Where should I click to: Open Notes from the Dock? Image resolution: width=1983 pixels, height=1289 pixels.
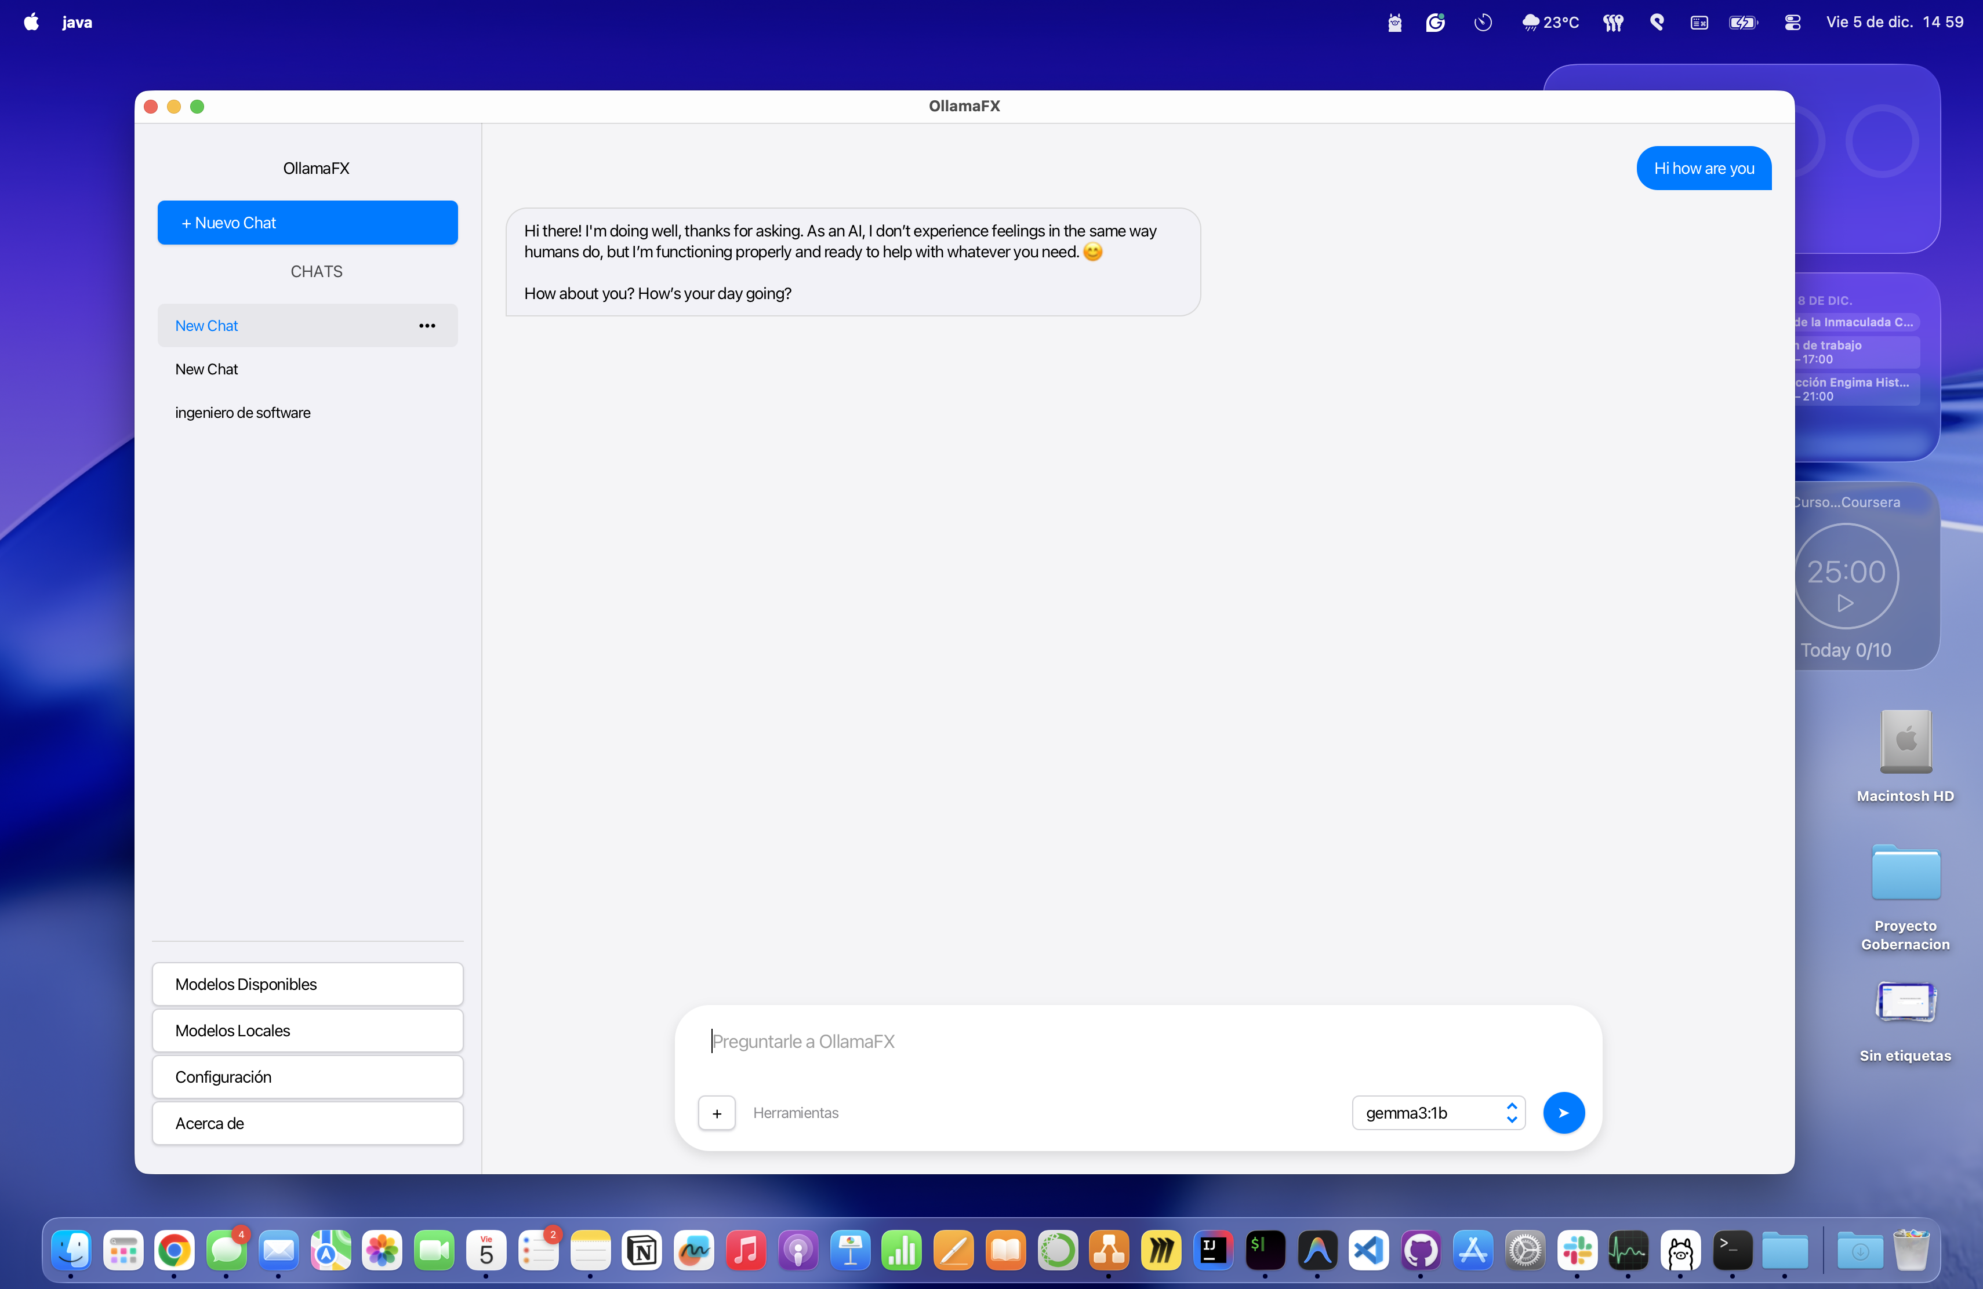point(591,1250)
